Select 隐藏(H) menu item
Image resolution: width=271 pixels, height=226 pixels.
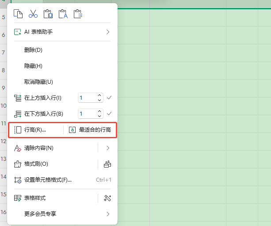point(33,66)
